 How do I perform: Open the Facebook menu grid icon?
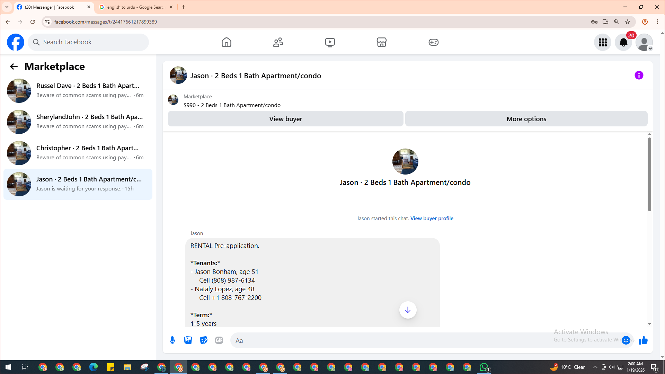603,42
